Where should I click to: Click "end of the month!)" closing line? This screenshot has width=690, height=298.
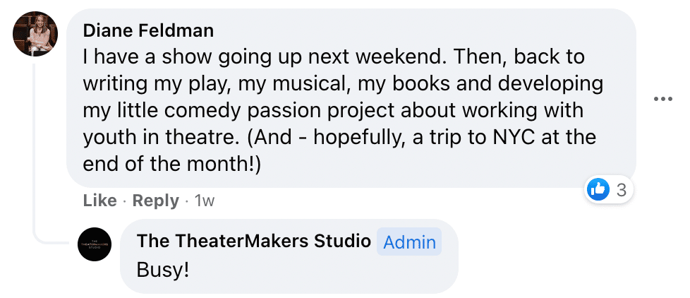pos(171,163)
